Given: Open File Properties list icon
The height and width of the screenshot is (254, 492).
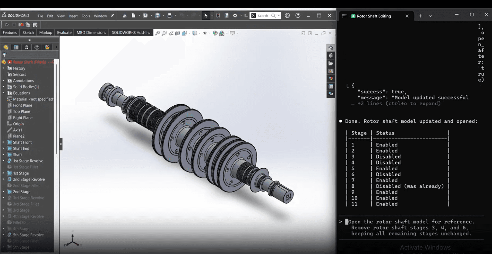Looking at the screenshot, I should [227, 16].
